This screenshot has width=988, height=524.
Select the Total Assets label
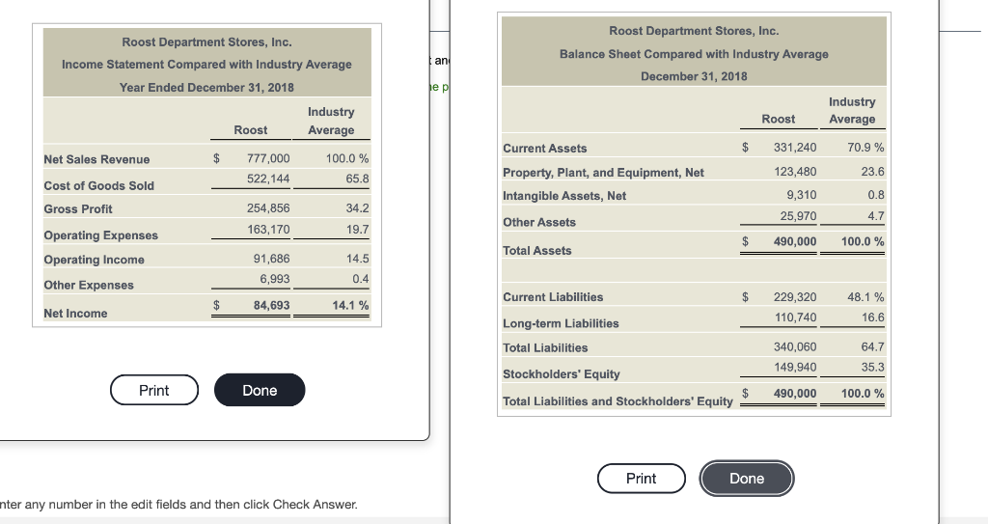(x=537, y=250)
